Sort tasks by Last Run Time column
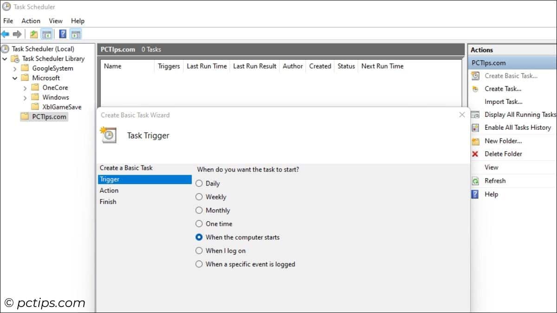The image size is (557, 313). (207, 66)
